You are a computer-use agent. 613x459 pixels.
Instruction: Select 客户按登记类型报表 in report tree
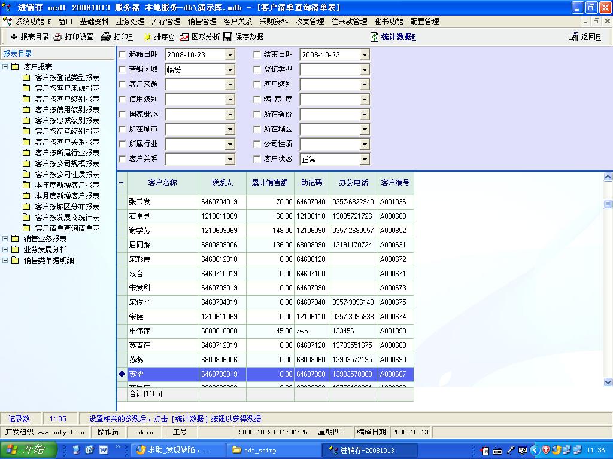coord(67,78)
